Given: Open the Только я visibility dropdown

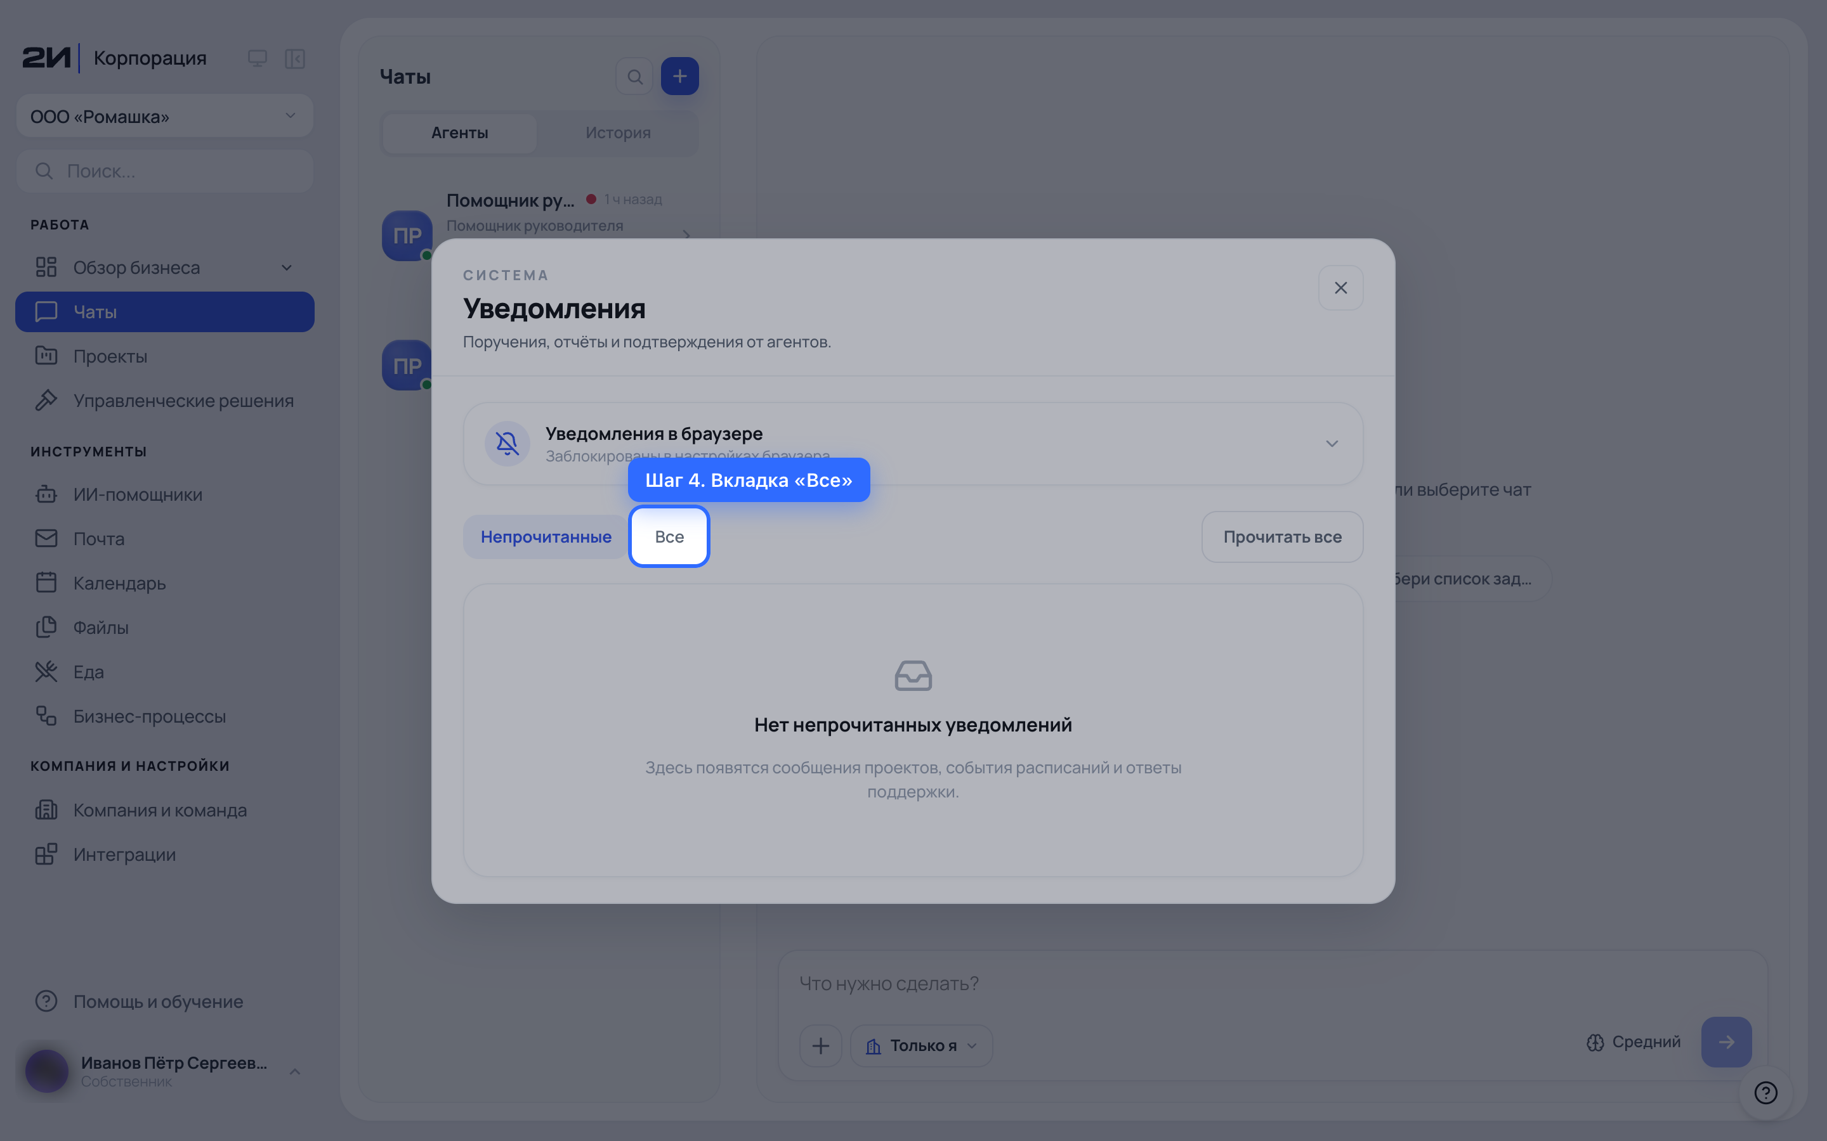Looking at the screenshot, I should (921, 1045).
